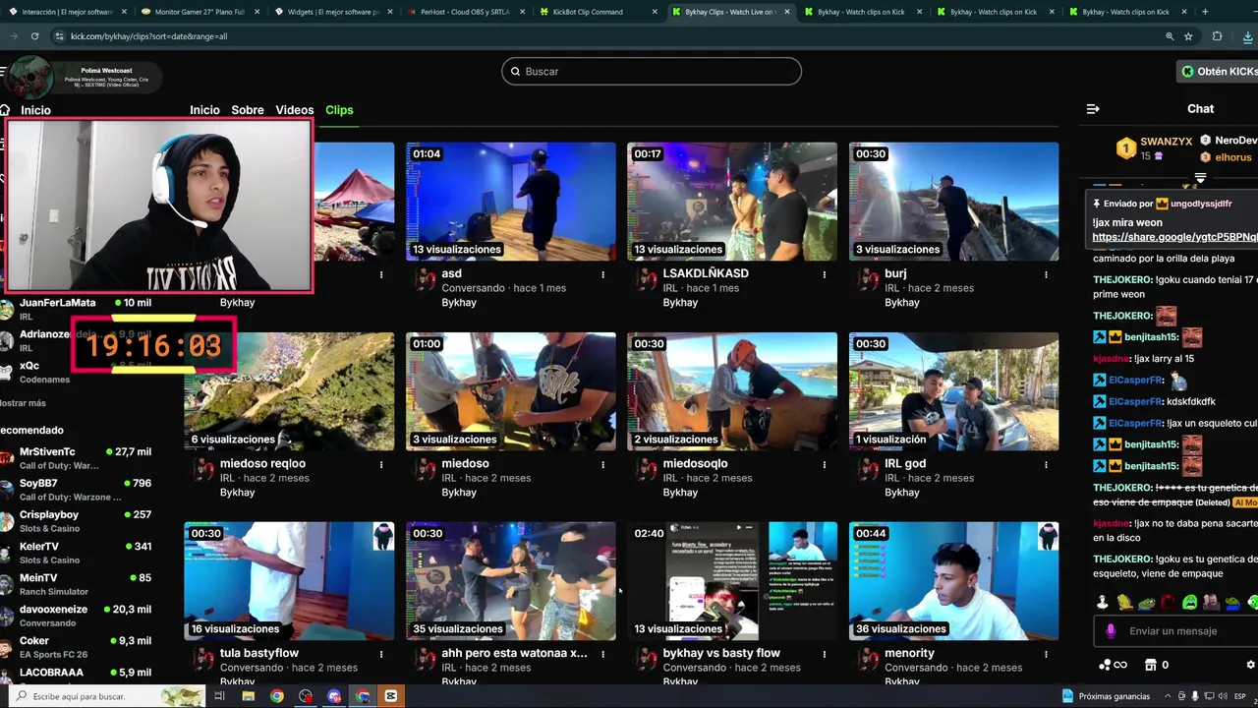Bookmark this page with the star icon
The height and width of the screenshot is (708, 1258).
(1188, 36)
